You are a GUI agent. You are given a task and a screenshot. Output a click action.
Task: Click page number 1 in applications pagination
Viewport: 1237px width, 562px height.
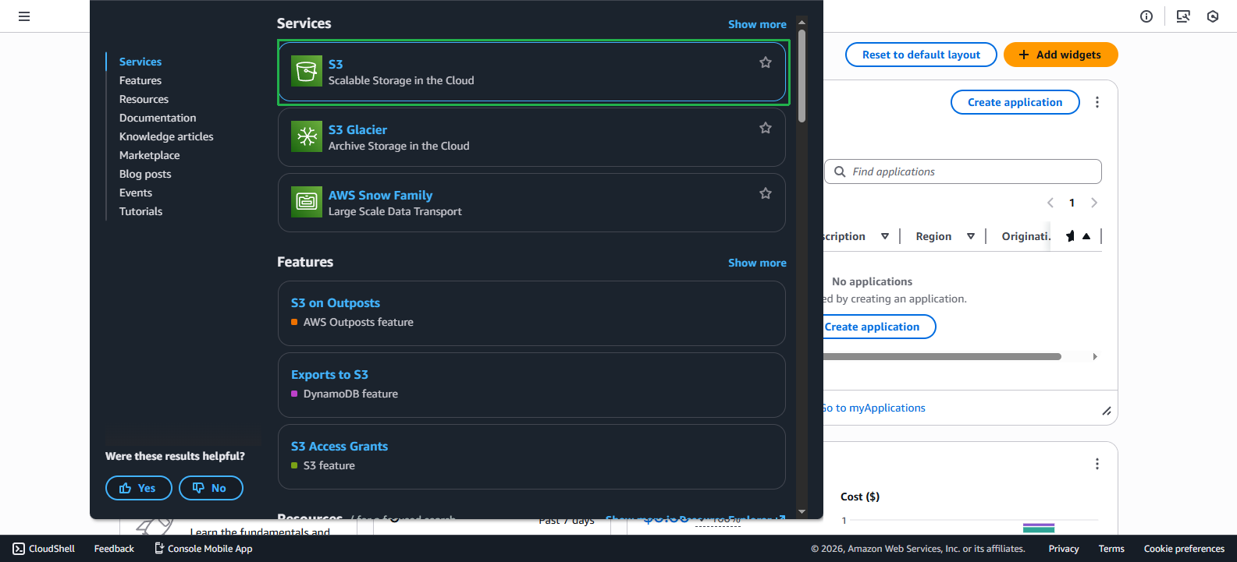pyautogui.click(x=1072, y=203)
